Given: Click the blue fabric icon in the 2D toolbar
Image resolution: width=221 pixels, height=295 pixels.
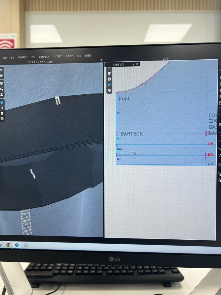Looking at the screenshot, I should point(110,85).
